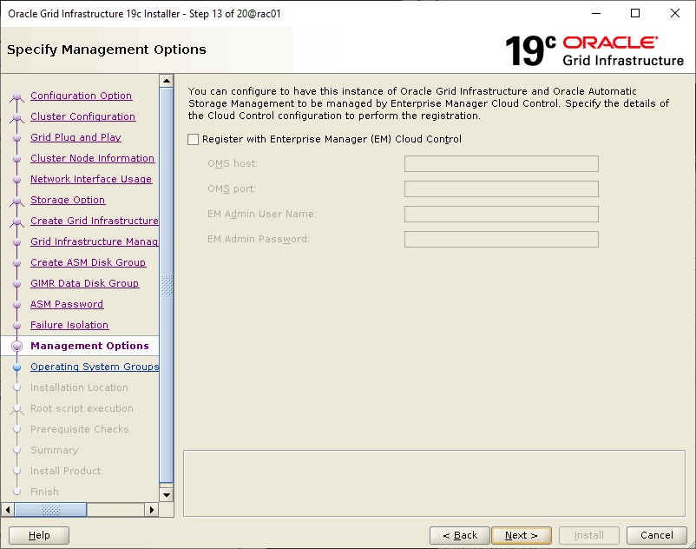Viewport: 696px width, 549px height.
Task: Go to Storage Option step
Action: [68, 200]
